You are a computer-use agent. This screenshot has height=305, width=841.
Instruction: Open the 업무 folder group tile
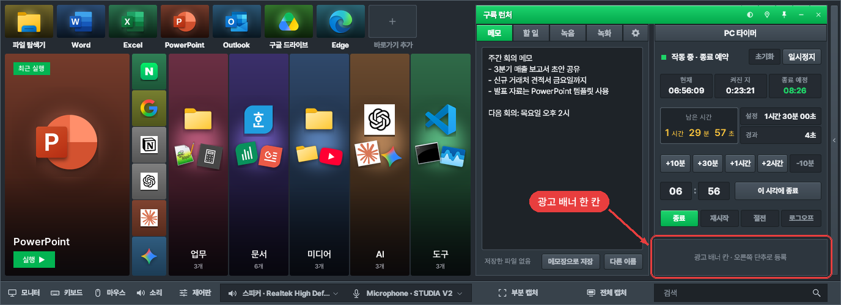coord(198,164)
